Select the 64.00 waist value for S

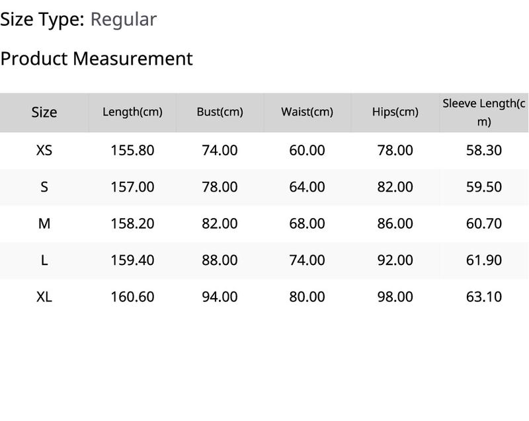click(x=307, y=187)
